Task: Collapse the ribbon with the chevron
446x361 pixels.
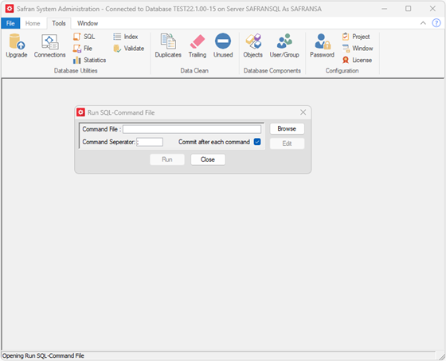Action: (423, 23)
